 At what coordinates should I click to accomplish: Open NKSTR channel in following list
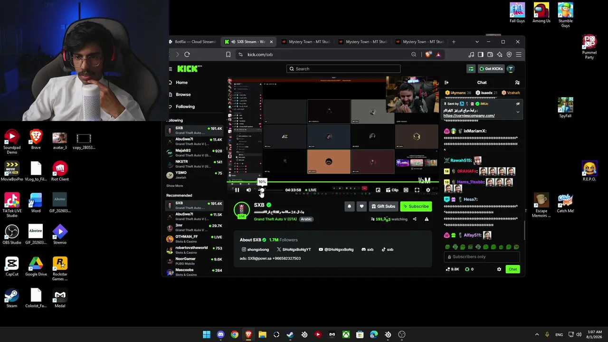click(x=194, y=163)
